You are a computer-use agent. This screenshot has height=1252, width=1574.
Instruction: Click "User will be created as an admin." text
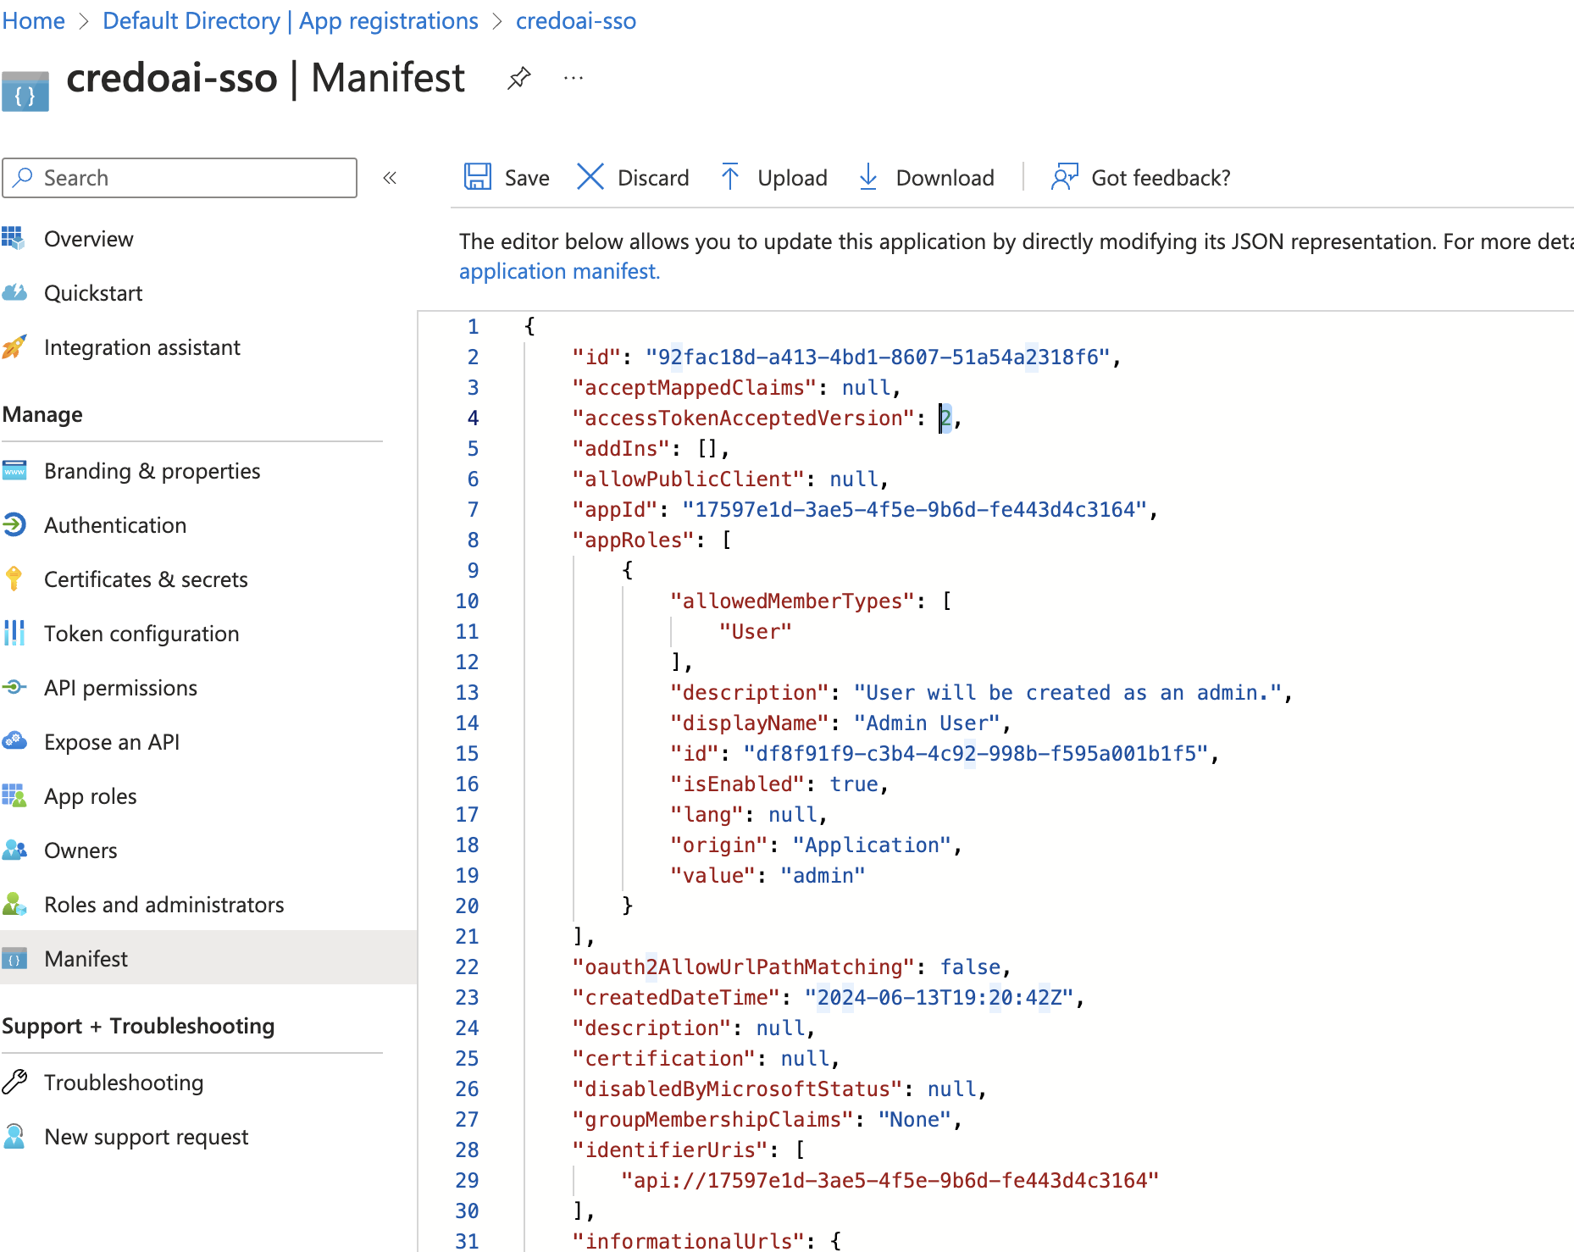[x=1068, y=692]
